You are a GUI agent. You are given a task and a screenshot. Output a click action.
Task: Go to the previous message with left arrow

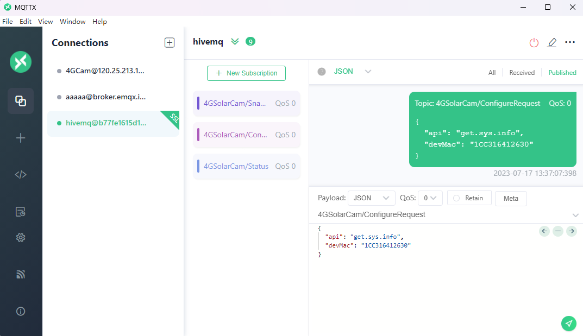544,231
